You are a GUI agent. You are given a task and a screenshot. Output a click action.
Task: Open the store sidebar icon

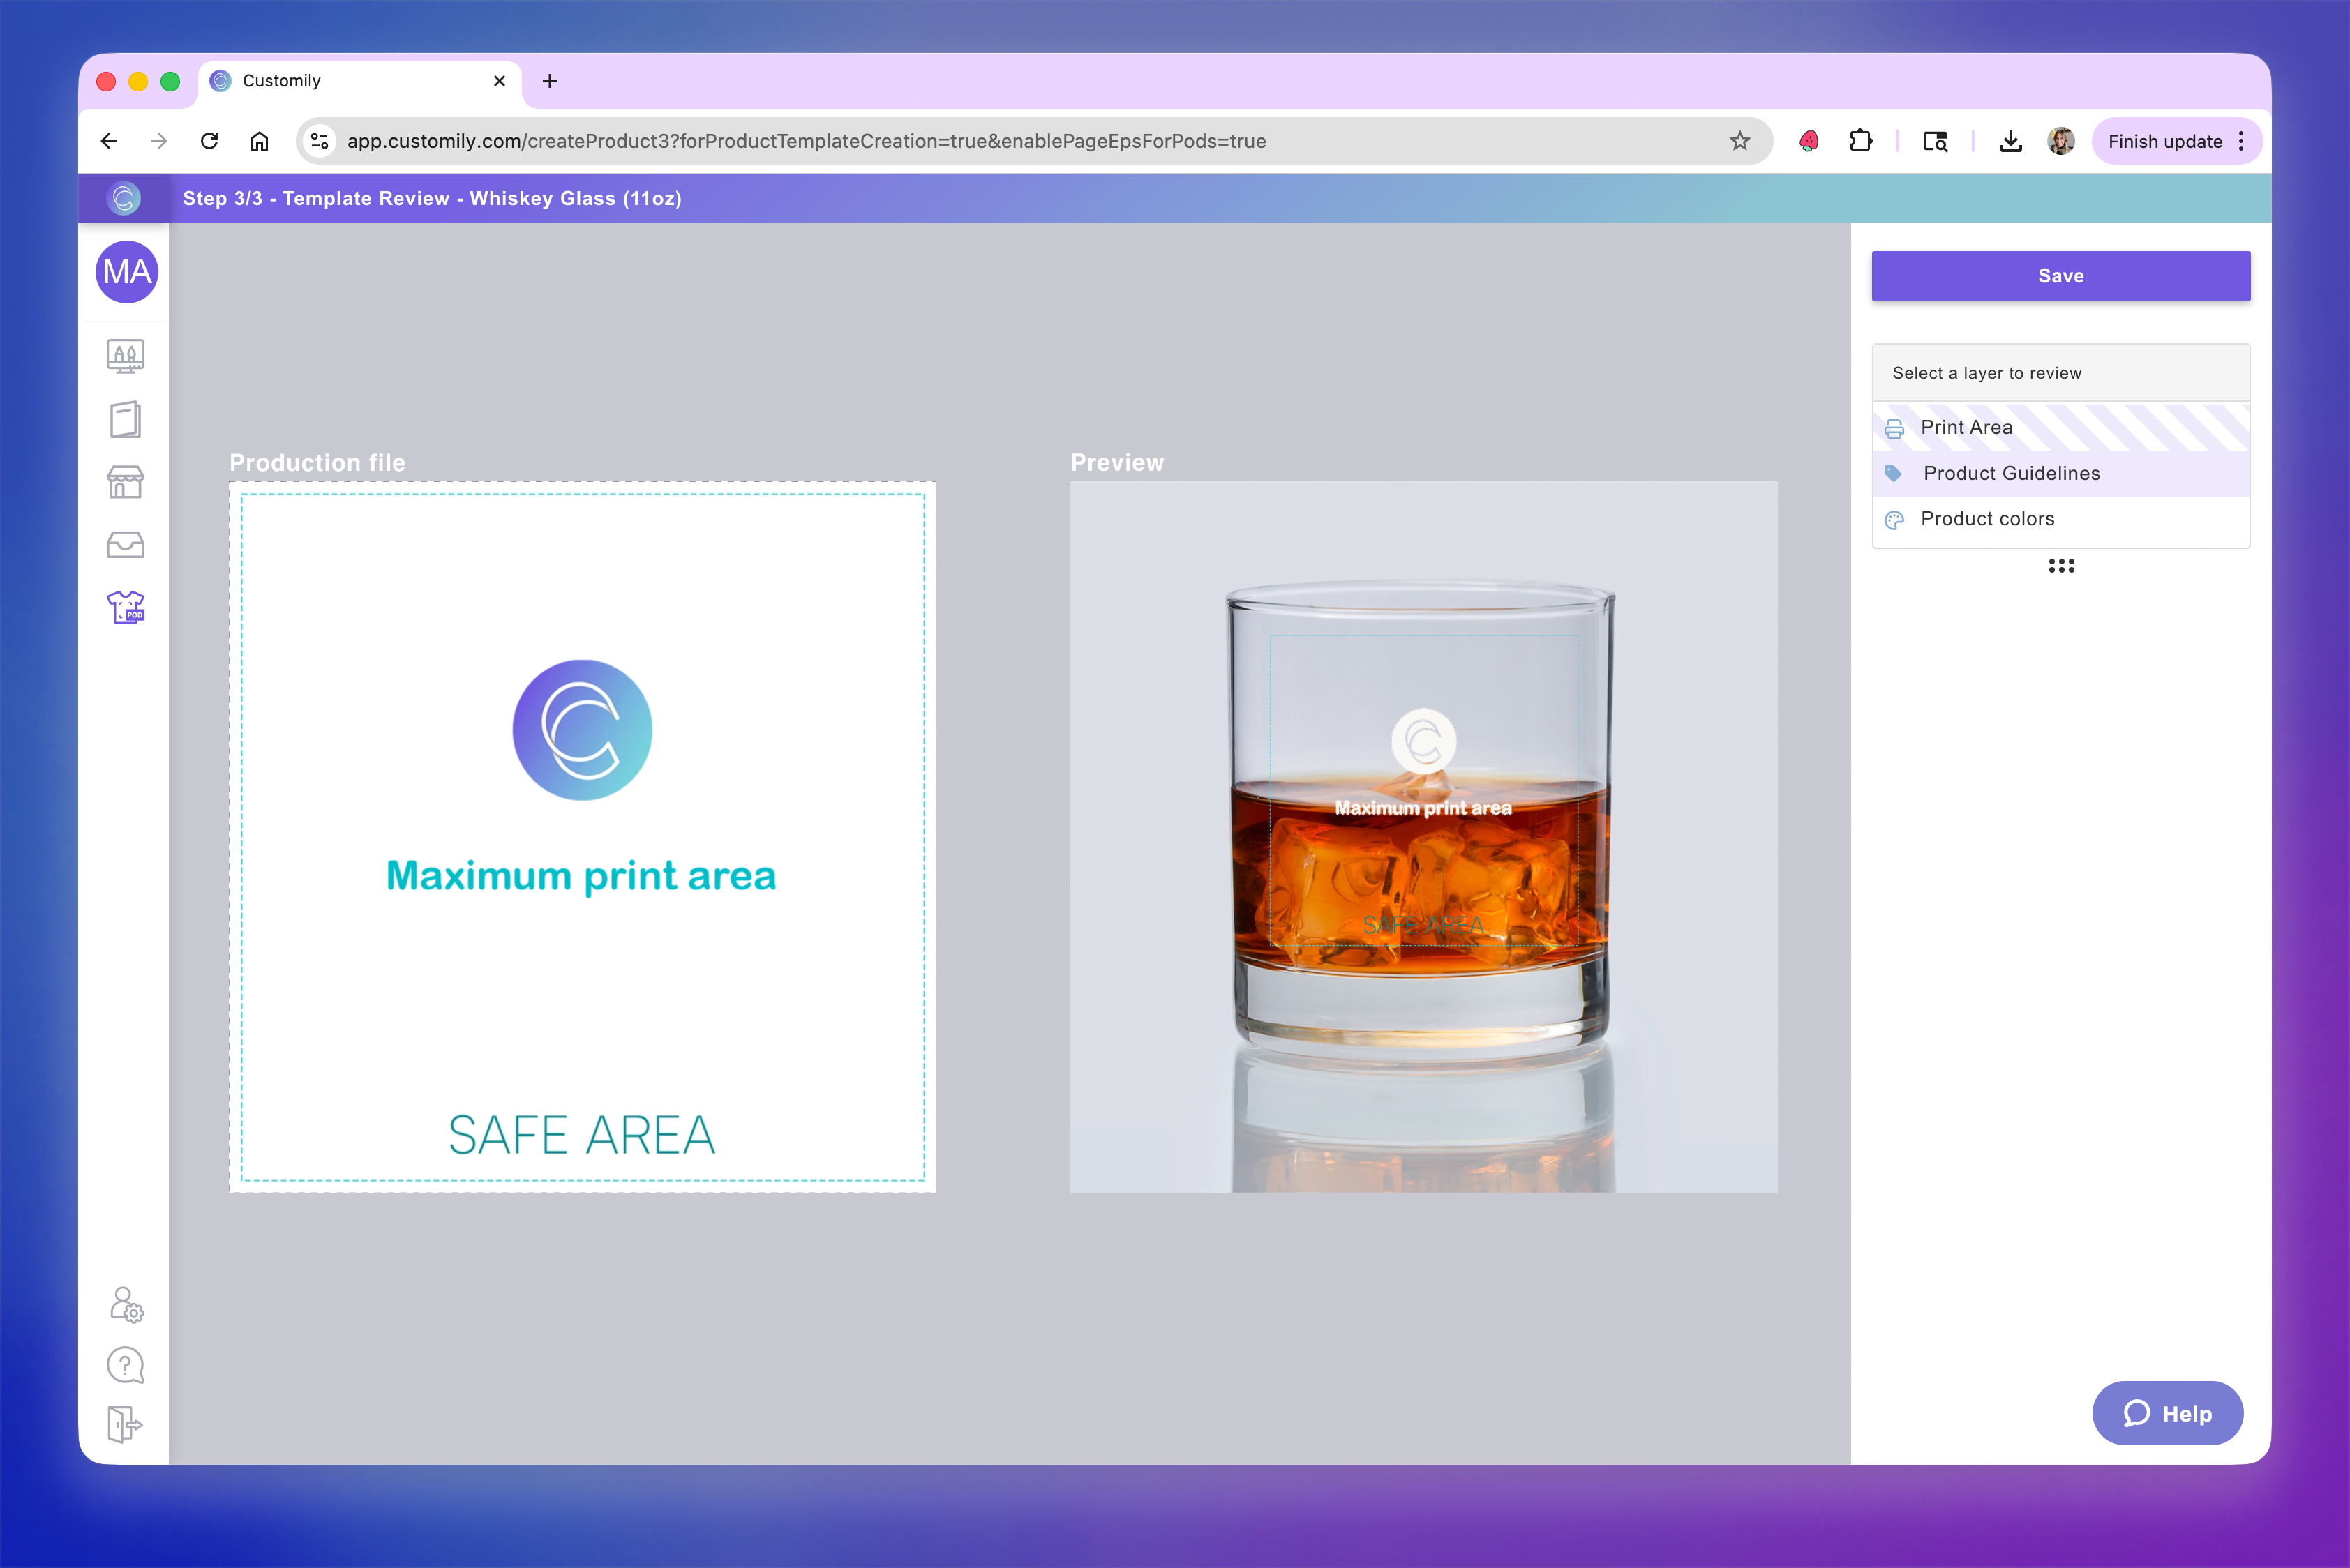(125, 481)
